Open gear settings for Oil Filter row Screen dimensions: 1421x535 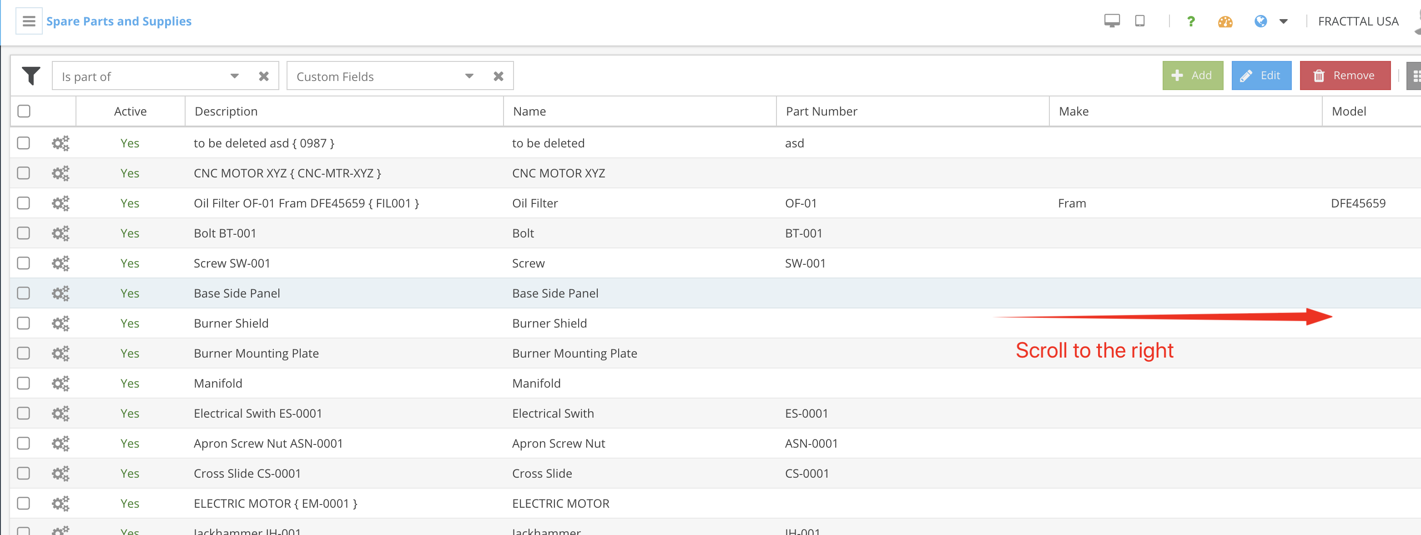[60, 203]
